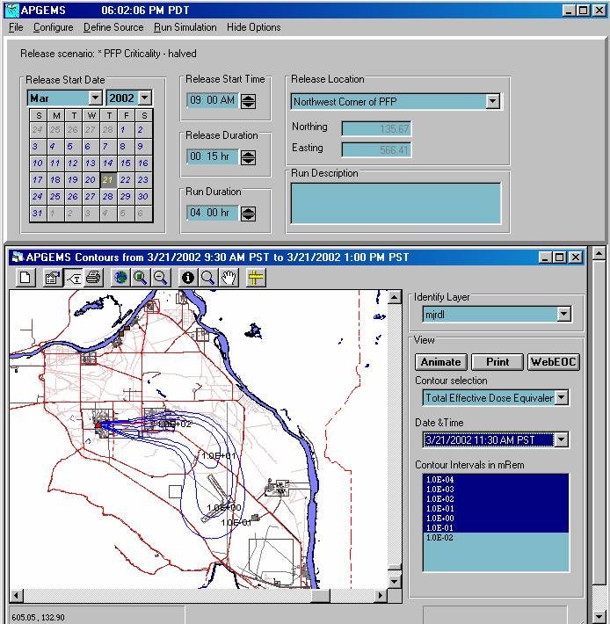Click the map horizontal scrollbar thumb
610x624 pixels.
(320, 596)
